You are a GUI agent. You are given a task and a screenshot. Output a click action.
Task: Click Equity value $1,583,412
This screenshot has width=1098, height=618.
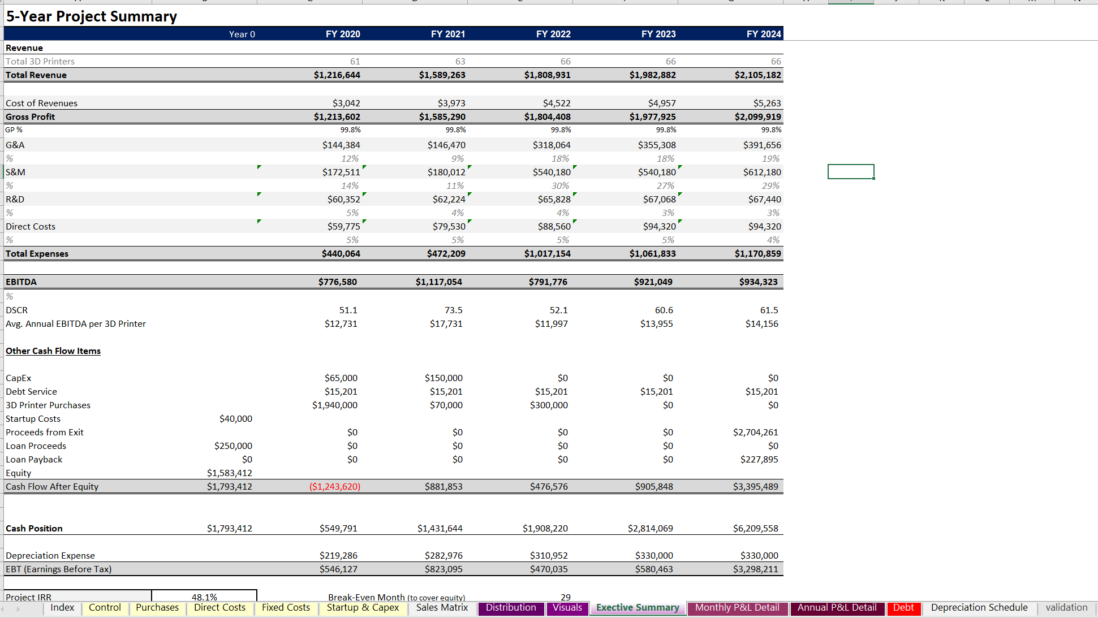click(x=230, y=473)
